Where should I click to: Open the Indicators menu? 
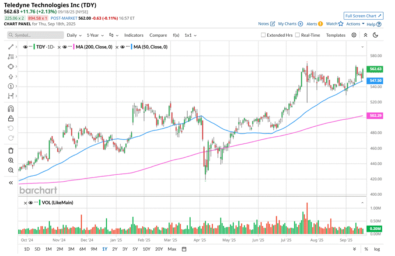(x=134, y=35)
